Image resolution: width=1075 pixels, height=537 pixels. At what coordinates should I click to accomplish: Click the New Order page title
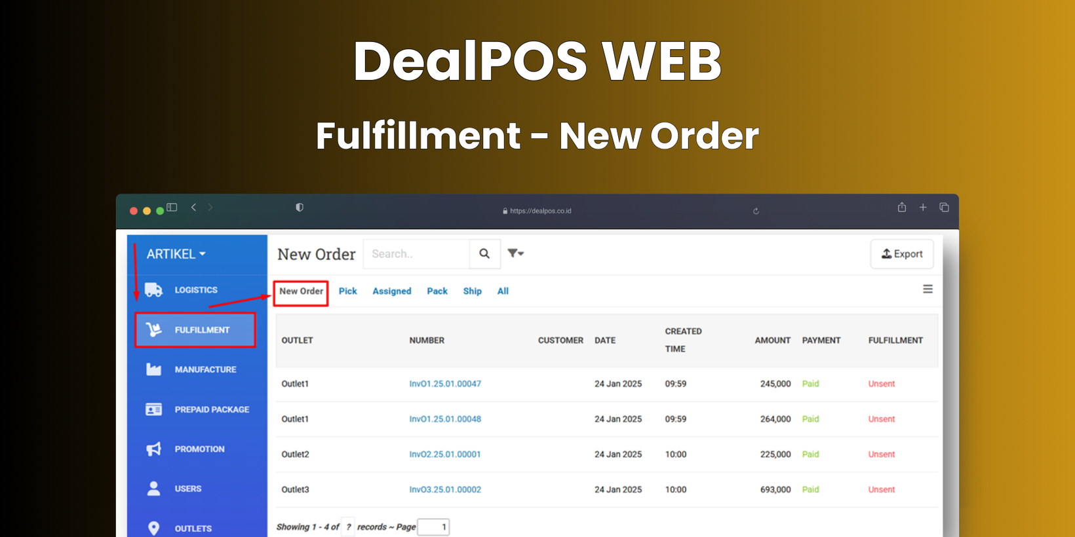pos(316,254)
